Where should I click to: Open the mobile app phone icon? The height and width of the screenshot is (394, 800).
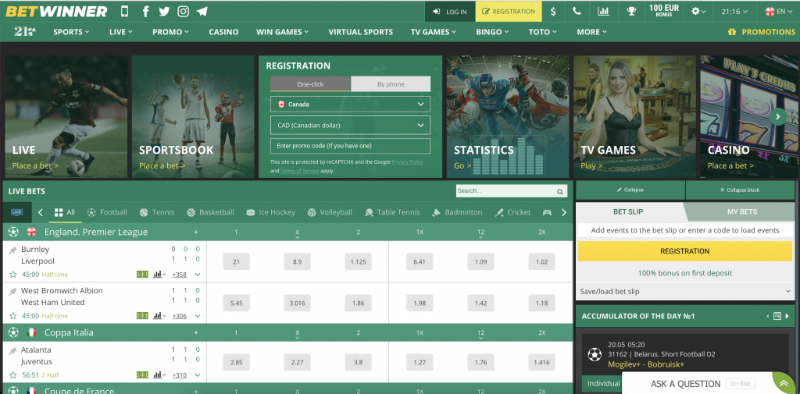(x=124, y=11)
